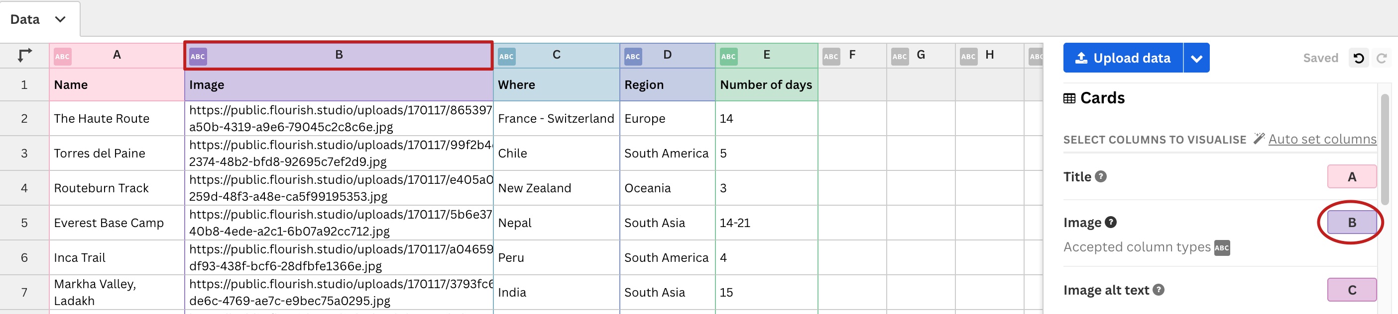1398x314 pixels.
Task: Edit the Title column binding field A
Action: coord(1351,176)
